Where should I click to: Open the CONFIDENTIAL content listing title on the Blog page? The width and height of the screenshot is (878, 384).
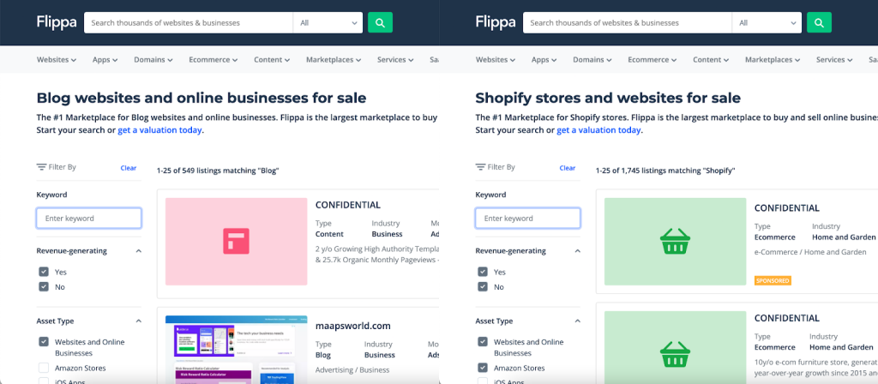348,205
